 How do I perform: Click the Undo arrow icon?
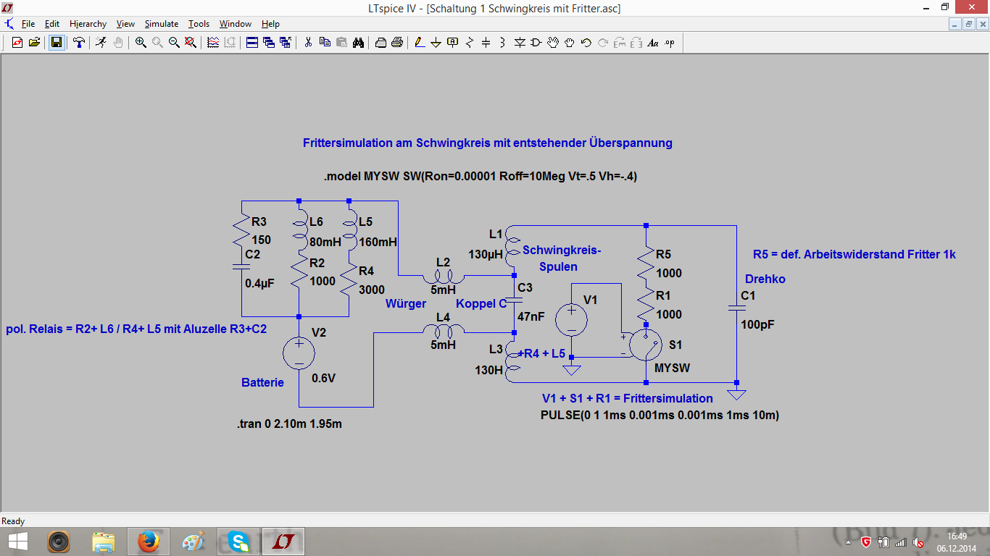click(586, 43)
